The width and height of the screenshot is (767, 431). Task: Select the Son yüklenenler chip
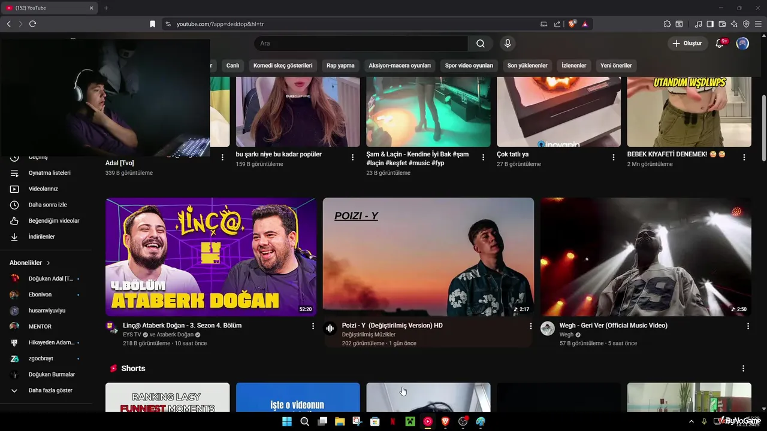[x=527, y=66]
